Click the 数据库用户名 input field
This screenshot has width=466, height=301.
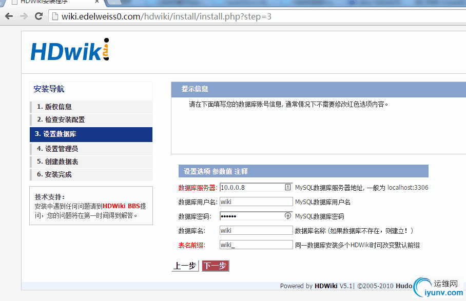coord(256,202)
